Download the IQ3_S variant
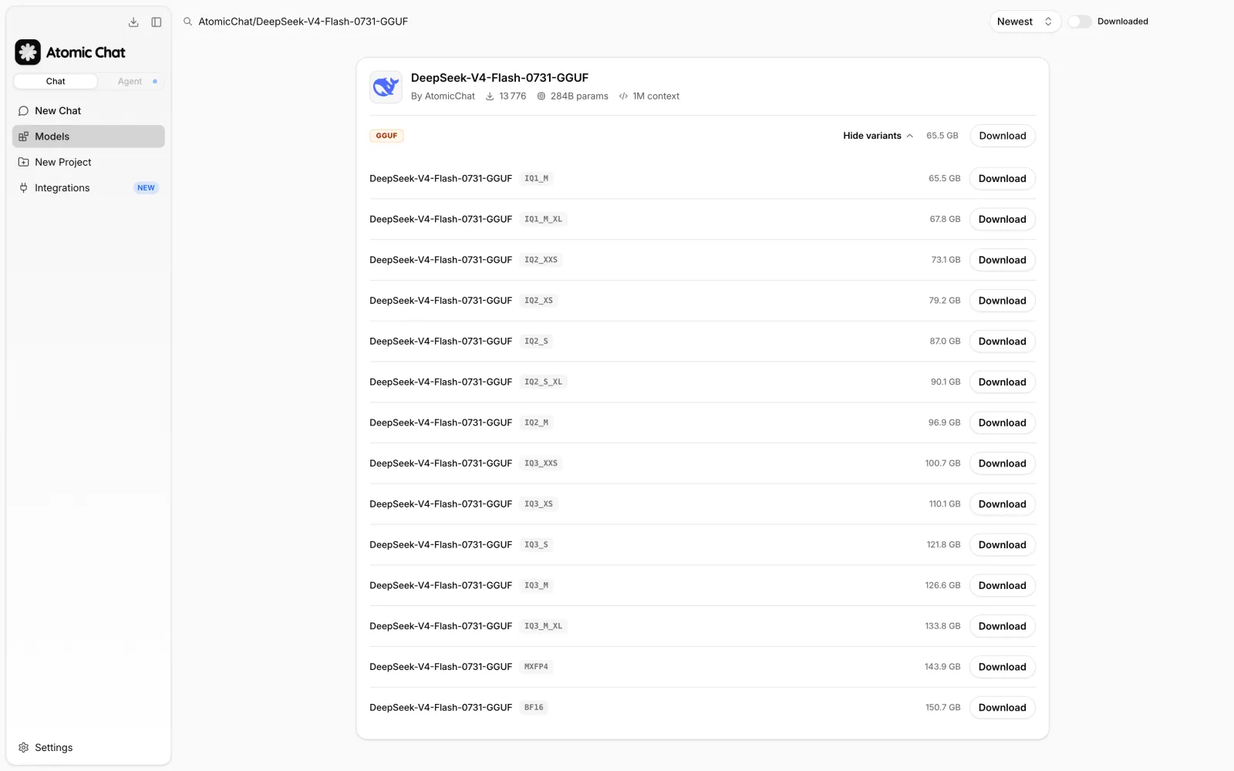This screenshot has height=771, width=1234. coord(1003,545)
